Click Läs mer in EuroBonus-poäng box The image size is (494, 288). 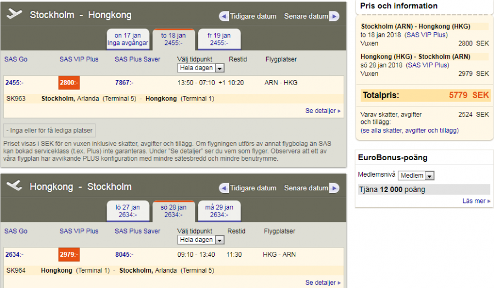pyautogui.click(x=476, y=201)
